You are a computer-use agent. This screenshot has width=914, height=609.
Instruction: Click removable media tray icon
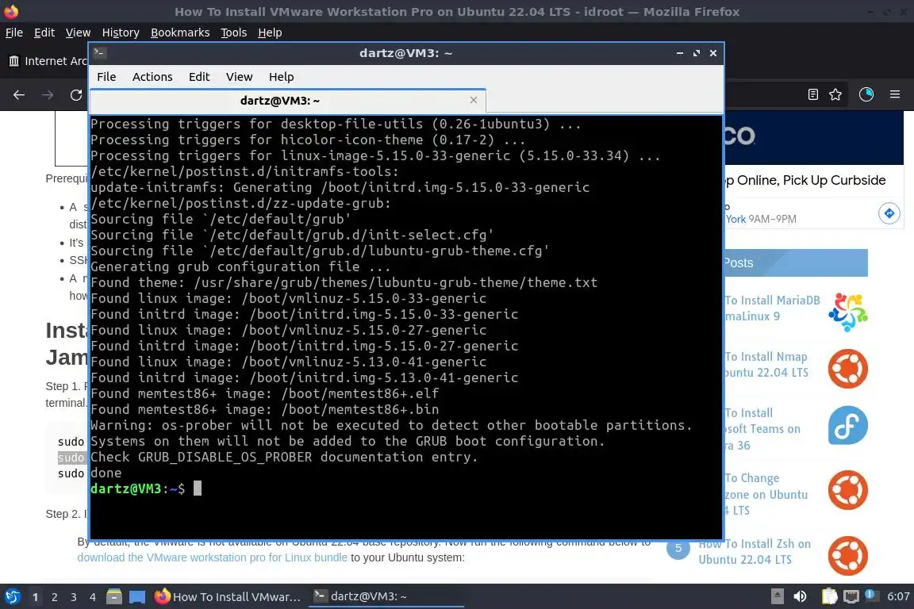[x=777, y=596]
